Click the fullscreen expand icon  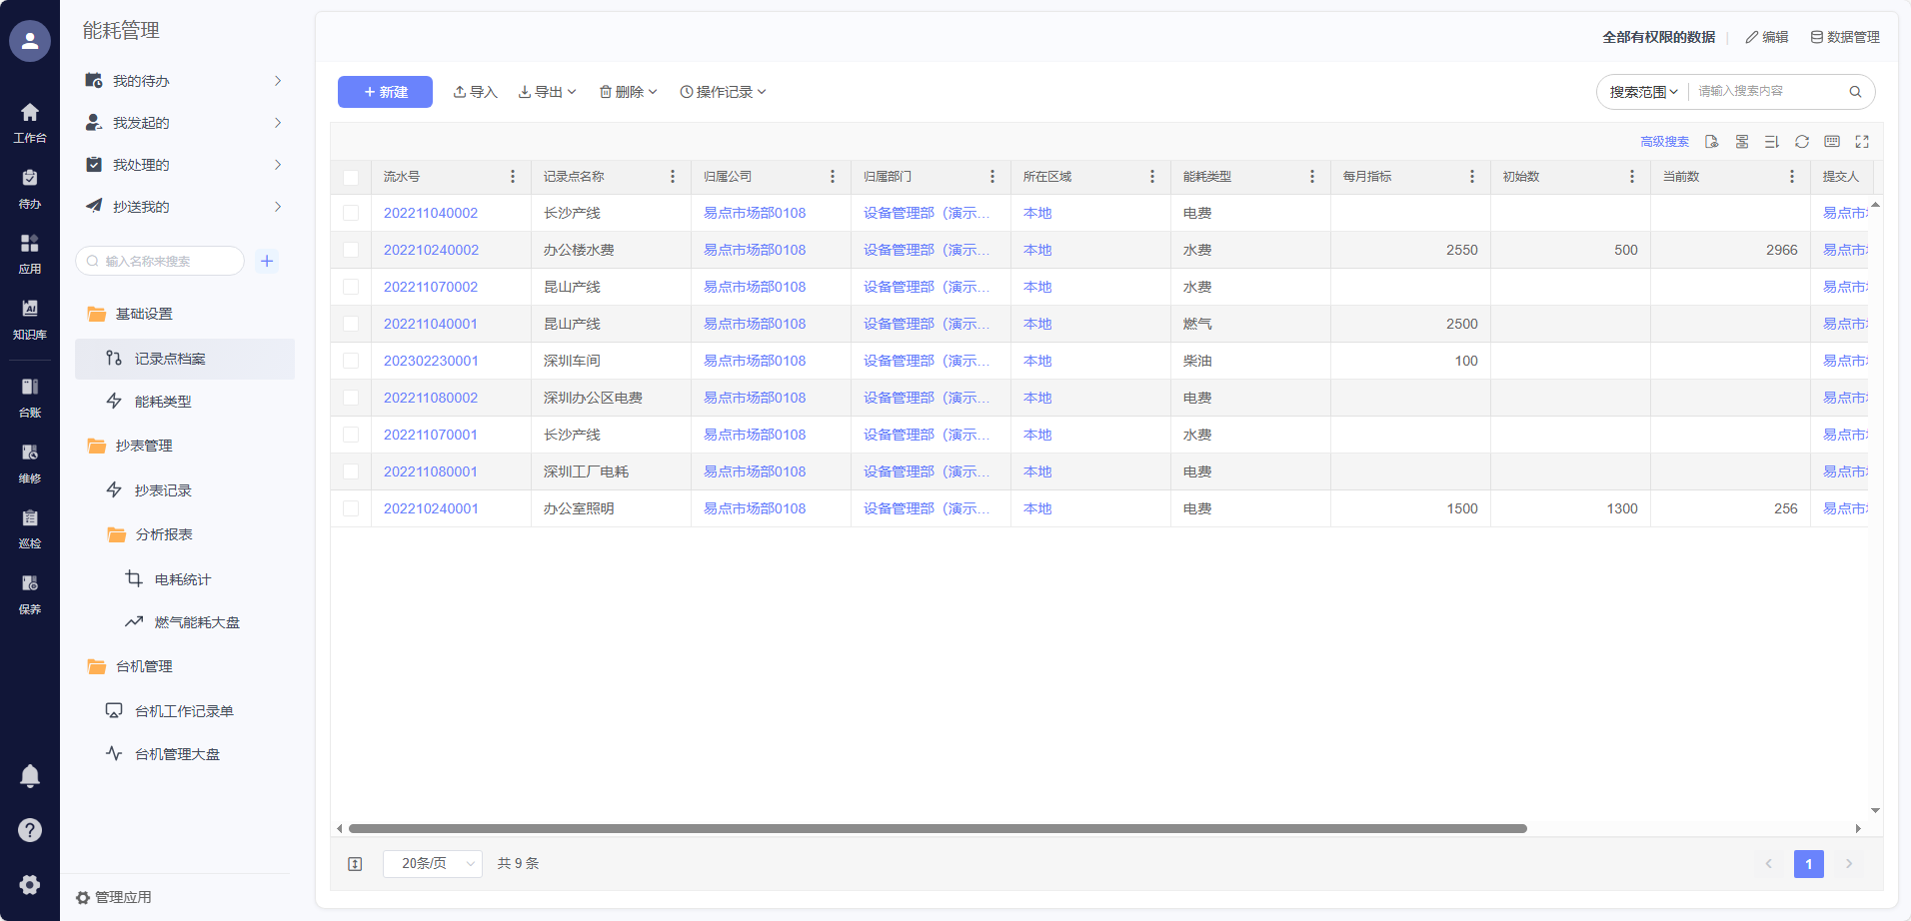tap(1861, 142)
